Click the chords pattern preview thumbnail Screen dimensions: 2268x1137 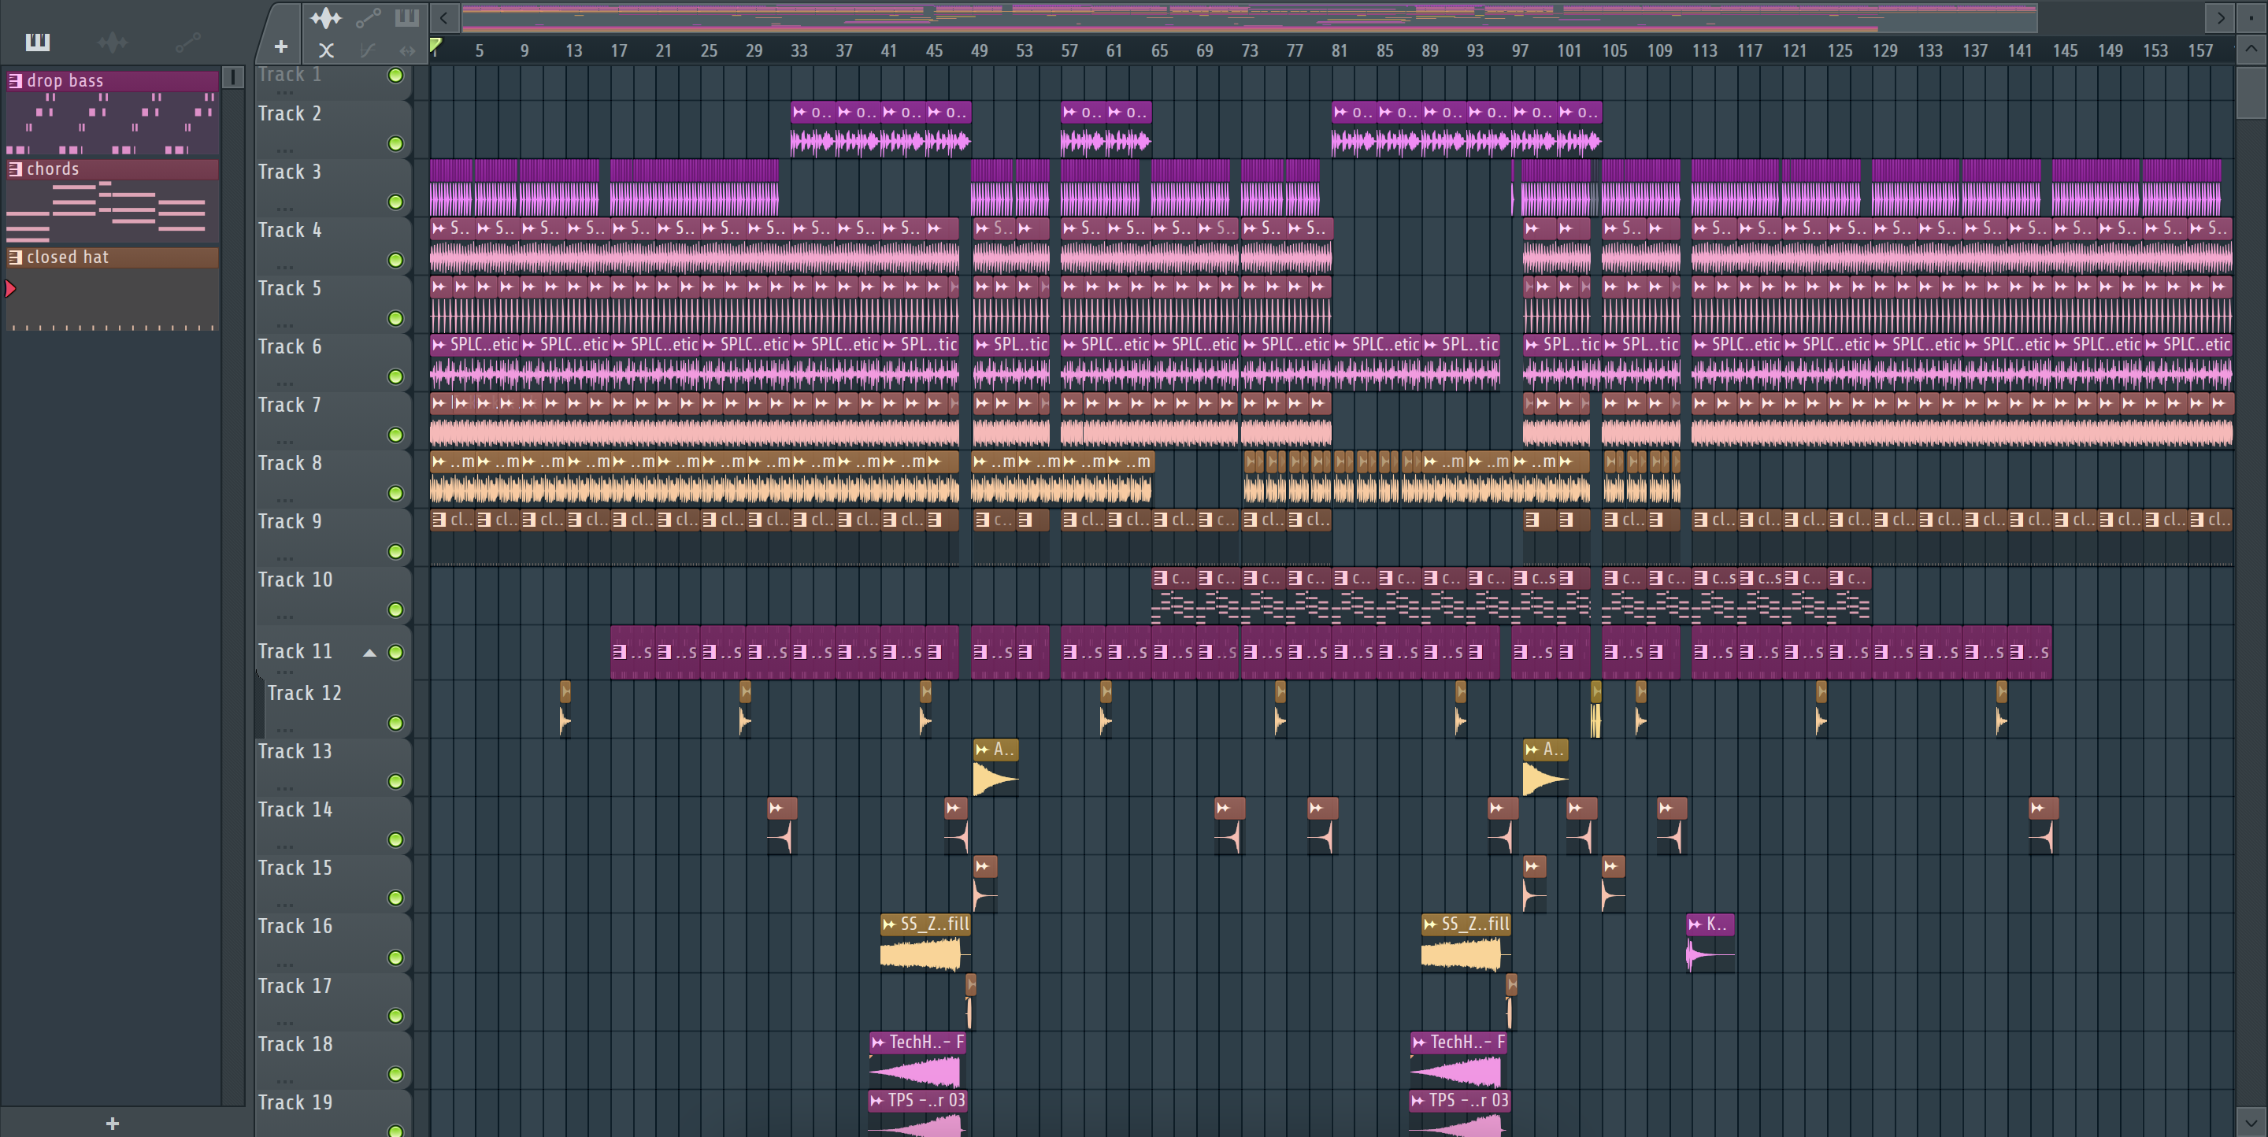[x=113, y=211]
